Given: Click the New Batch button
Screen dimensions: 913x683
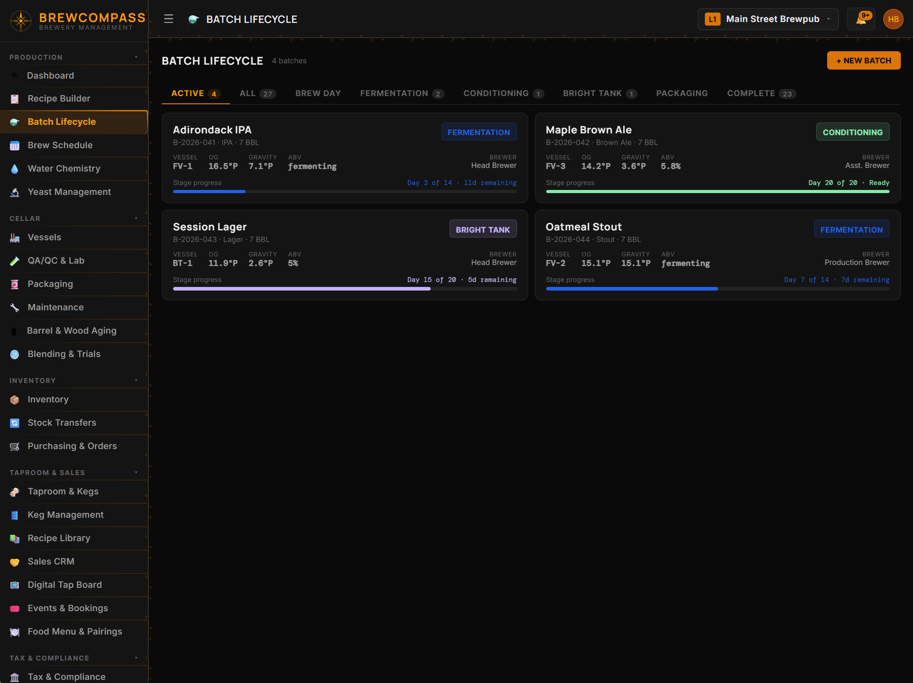Looking at the screenshot, I should point(864,61).
